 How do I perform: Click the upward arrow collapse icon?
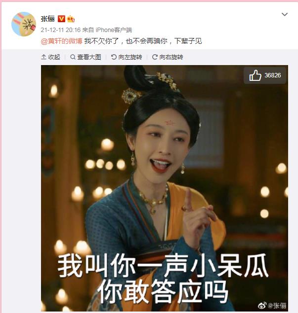tap(43, 57)
